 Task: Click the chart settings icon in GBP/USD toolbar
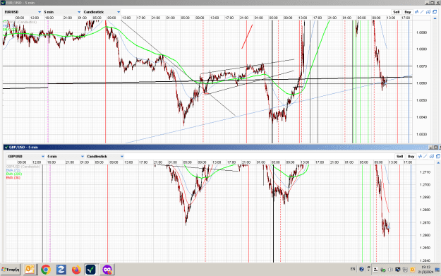coord(432,156)
